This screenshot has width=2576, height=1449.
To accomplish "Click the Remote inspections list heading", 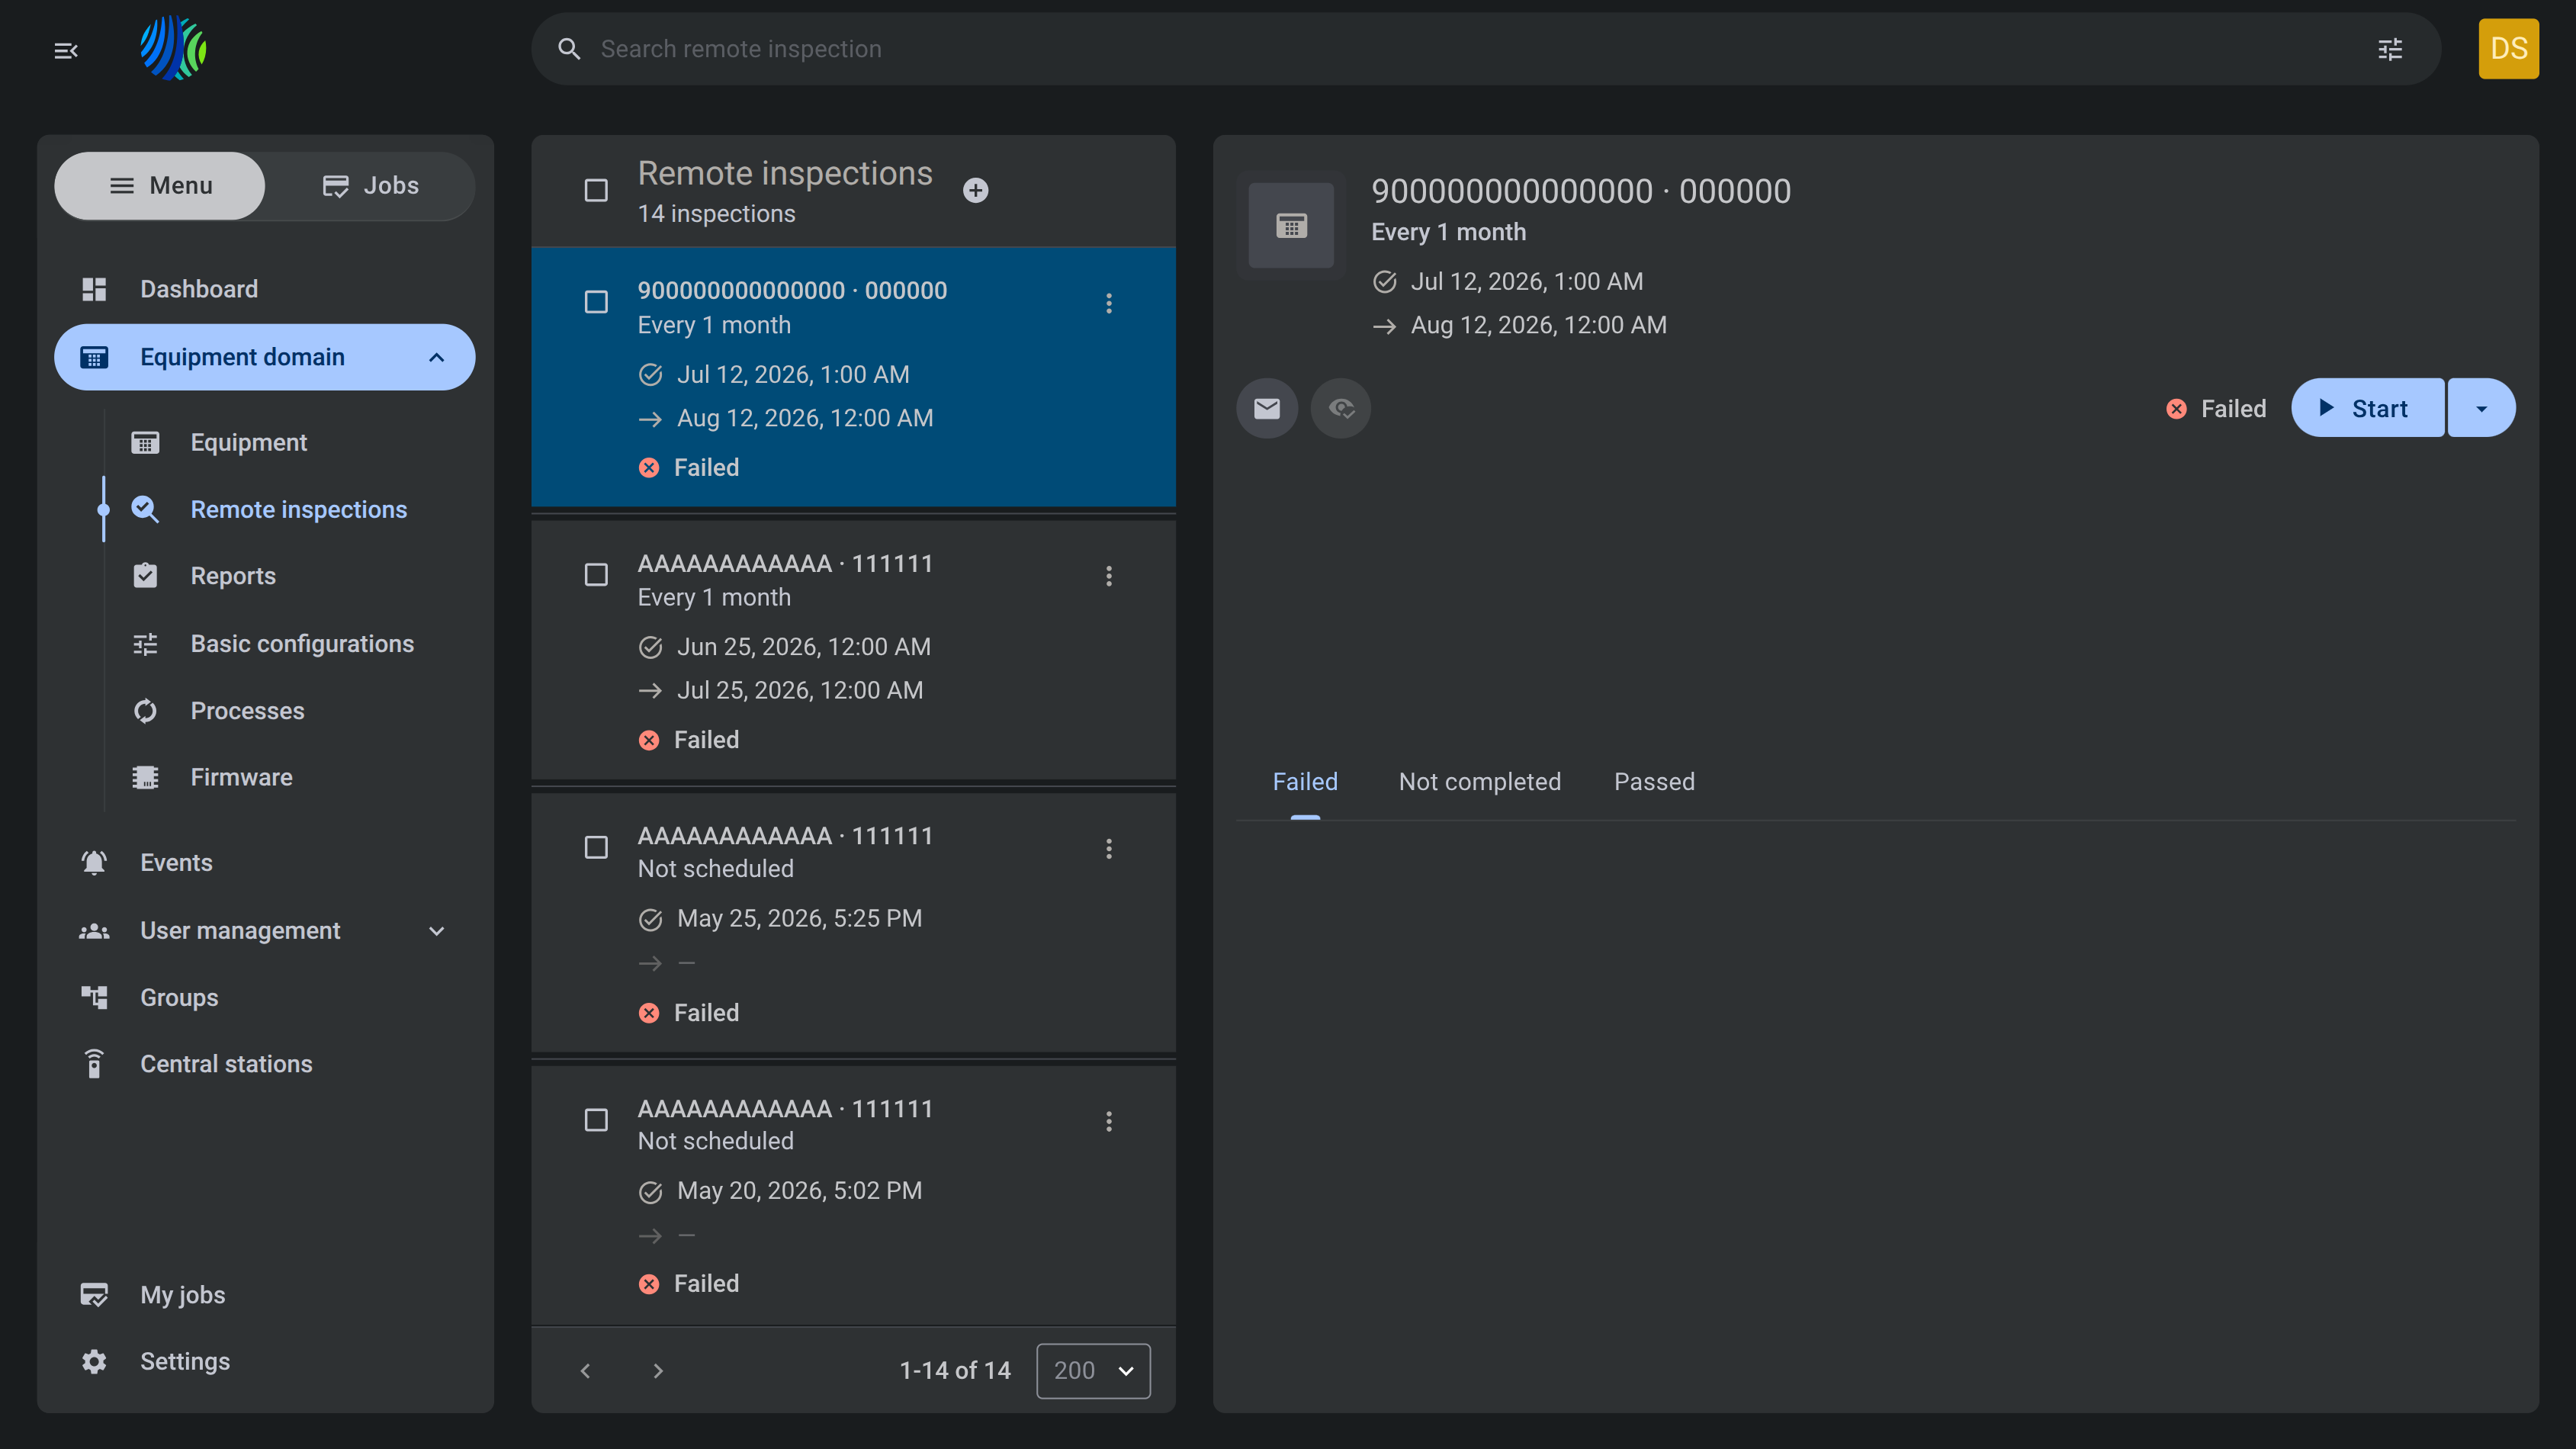I will (785, 173).
